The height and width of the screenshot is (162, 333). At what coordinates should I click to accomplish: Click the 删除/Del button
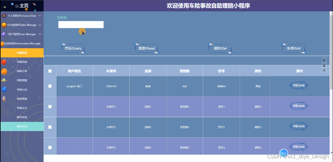(x=220, y=48)
